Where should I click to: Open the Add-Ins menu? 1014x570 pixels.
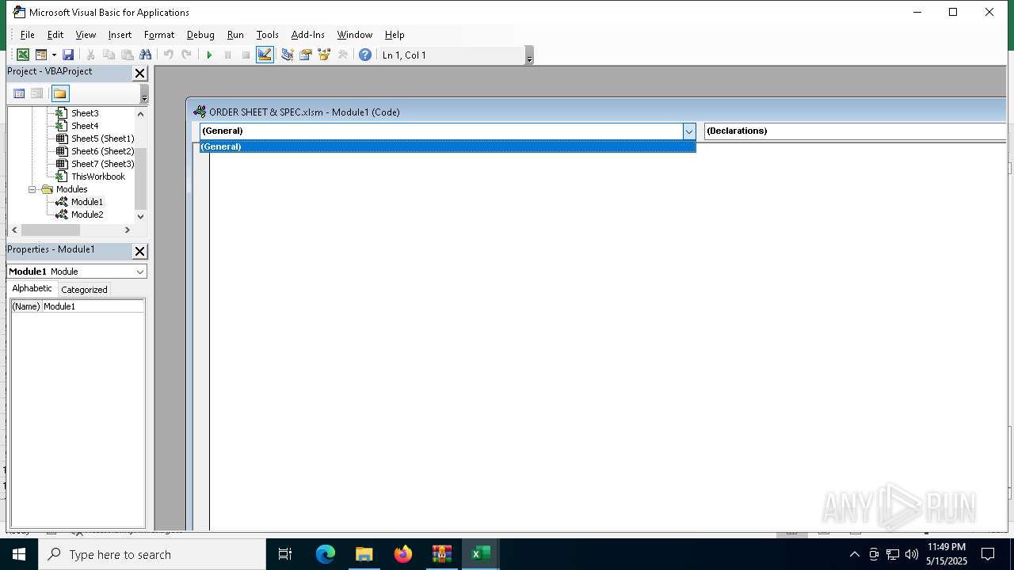click(308, 35)
